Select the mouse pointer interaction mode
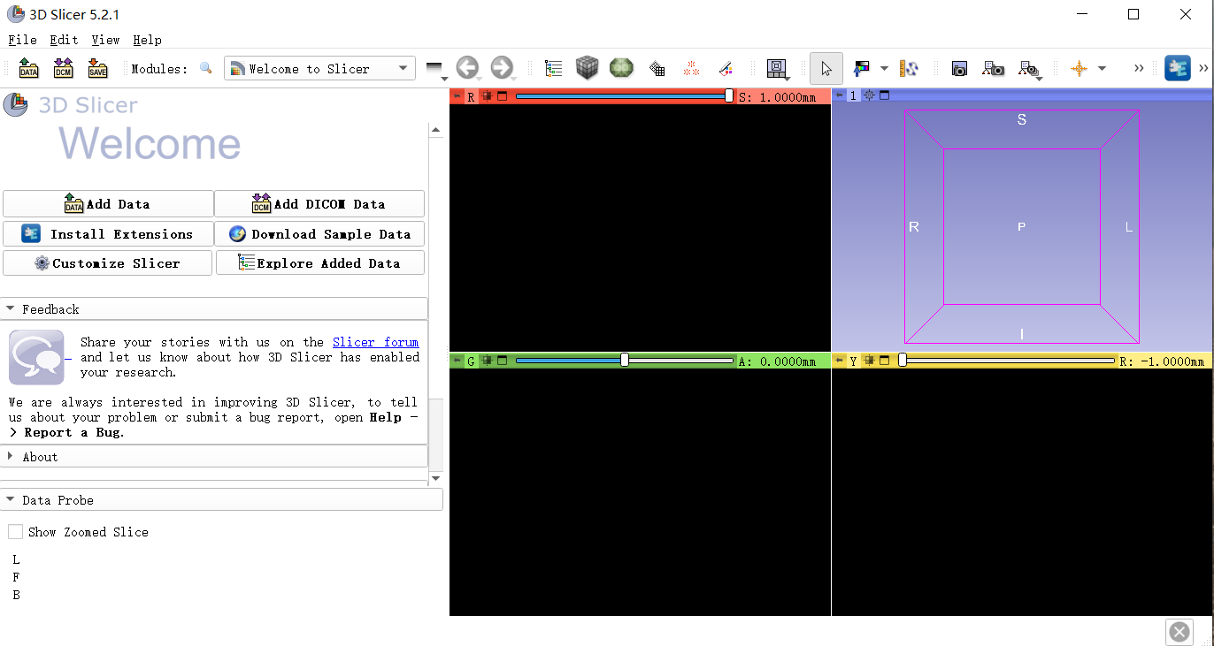The width and height of the screenshot is (1214, 646). pos(826,68)
